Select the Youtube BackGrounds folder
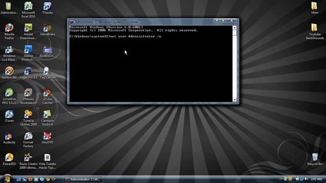Screen dimensions: 326x183 click(x=315, y=32)
